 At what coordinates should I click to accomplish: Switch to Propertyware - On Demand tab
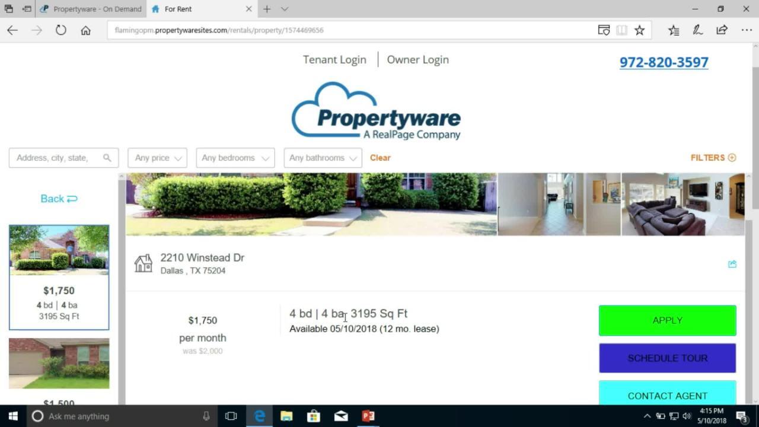point(97,9)
